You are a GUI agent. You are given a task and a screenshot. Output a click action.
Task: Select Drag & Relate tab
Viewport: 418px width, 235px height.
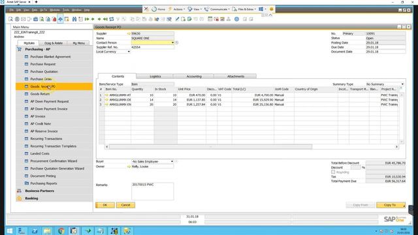[54, 43]
